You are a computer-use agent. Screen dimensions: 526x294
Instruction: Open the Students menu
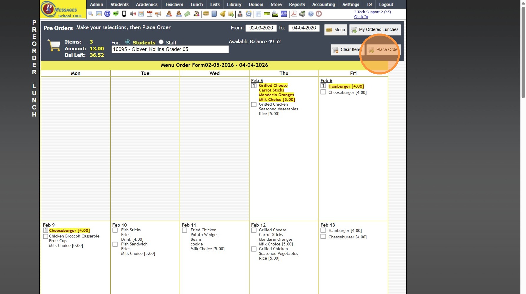pos(119,4)
